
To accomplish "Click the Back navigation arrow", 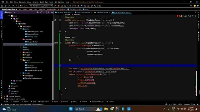I will 13,6.
